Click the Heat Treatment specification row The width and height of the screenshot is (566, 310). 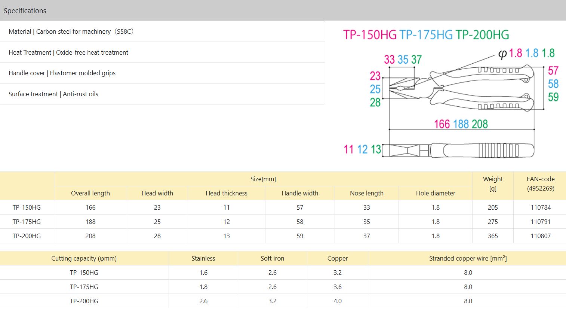pyautogui.click(x=68, y=52)
